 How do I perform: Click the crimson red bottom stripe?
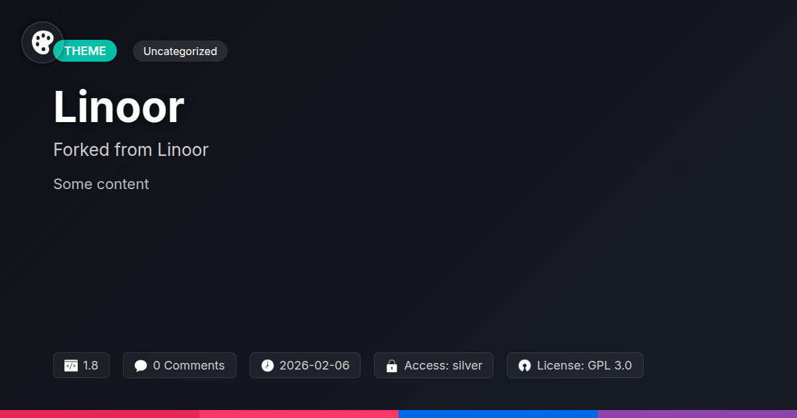[100, 414]
